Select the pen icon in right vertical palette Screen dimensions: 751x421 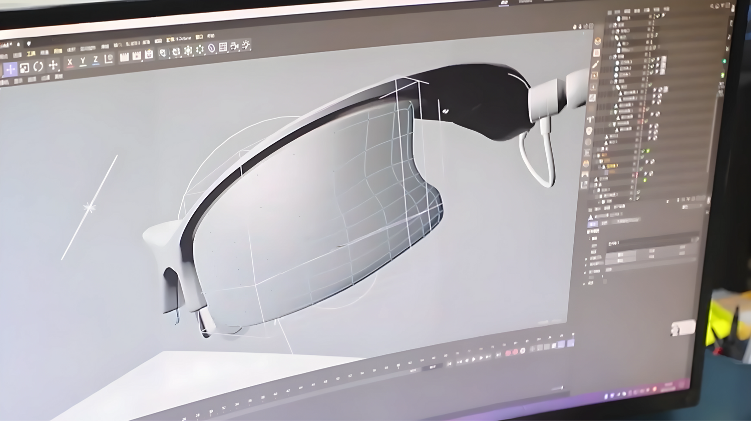click(x=595, y=65)
